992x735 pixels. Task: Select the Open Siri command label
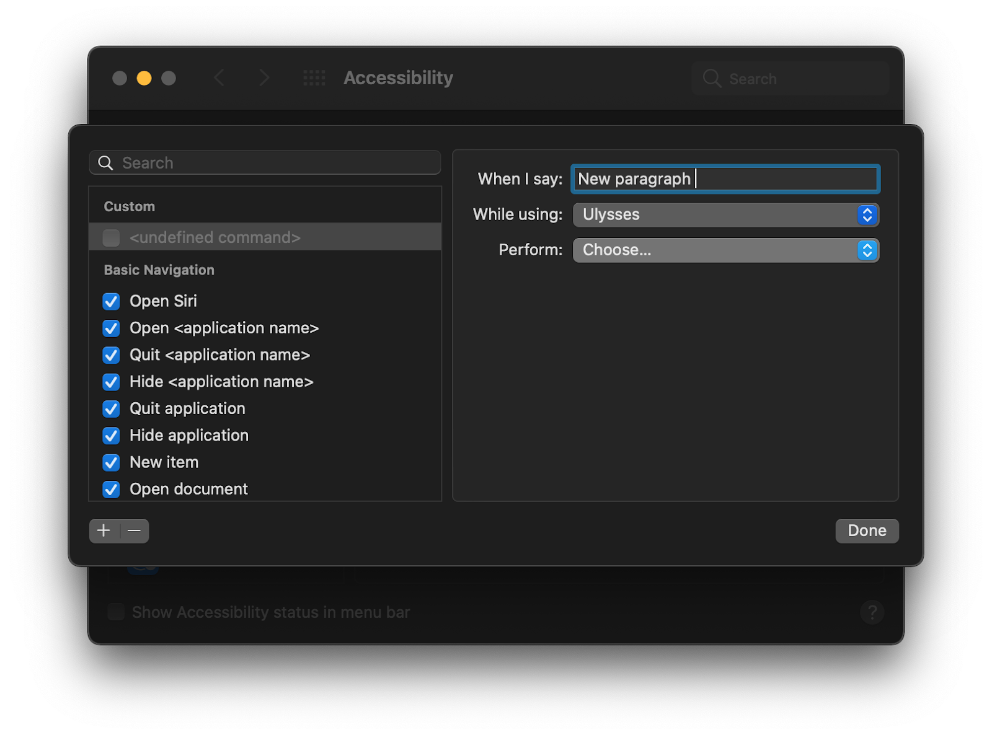point(163,301)
